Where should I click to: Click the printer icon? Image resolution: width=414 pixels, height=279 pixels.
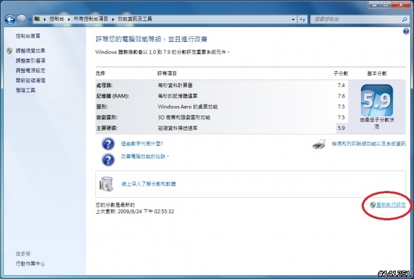point(319,144)
